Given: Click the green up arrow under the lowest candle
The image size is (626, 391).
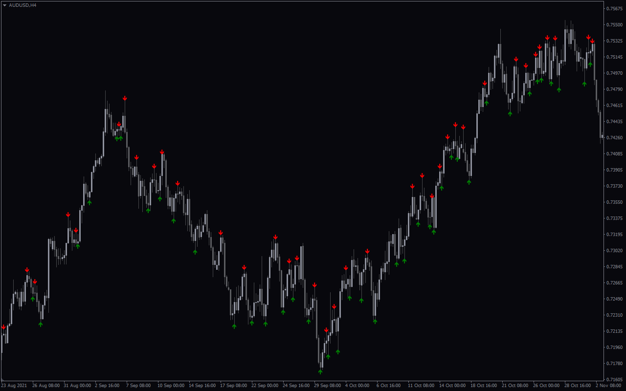Looking at the screenshot, I should pos(320,371).
